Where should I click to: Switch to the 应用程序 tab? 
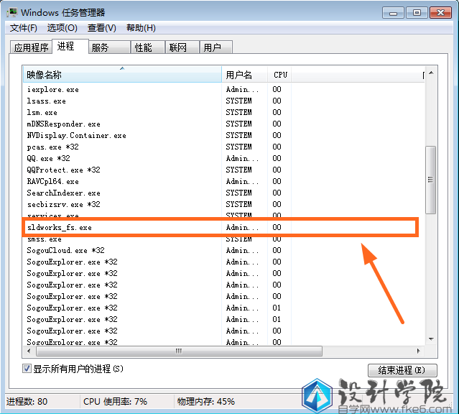pyautogui.click(x=31, y=47)
